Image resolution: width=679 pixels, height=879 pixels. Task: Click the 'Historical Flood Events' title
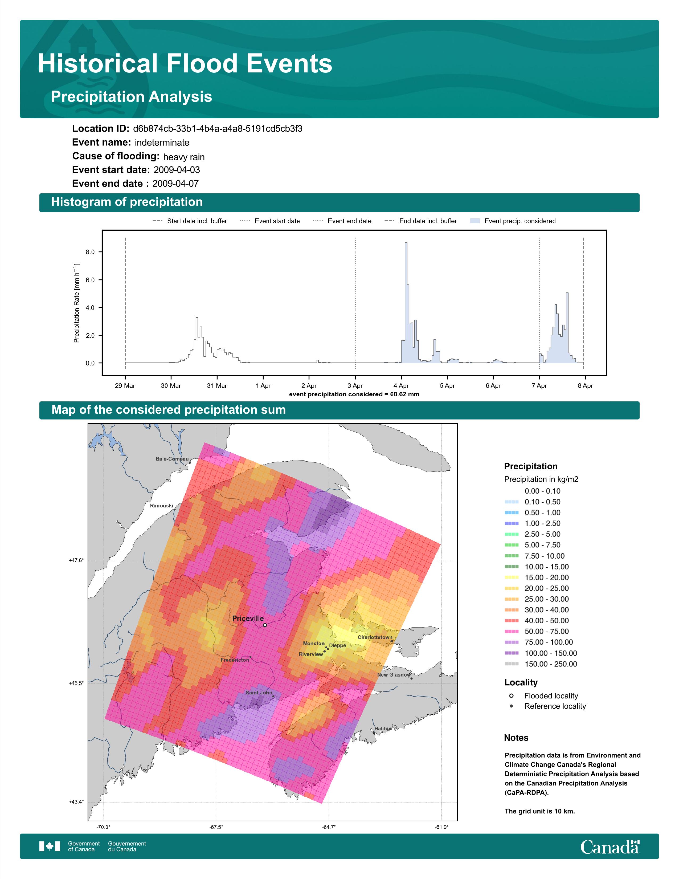click(x=185, y=64)
